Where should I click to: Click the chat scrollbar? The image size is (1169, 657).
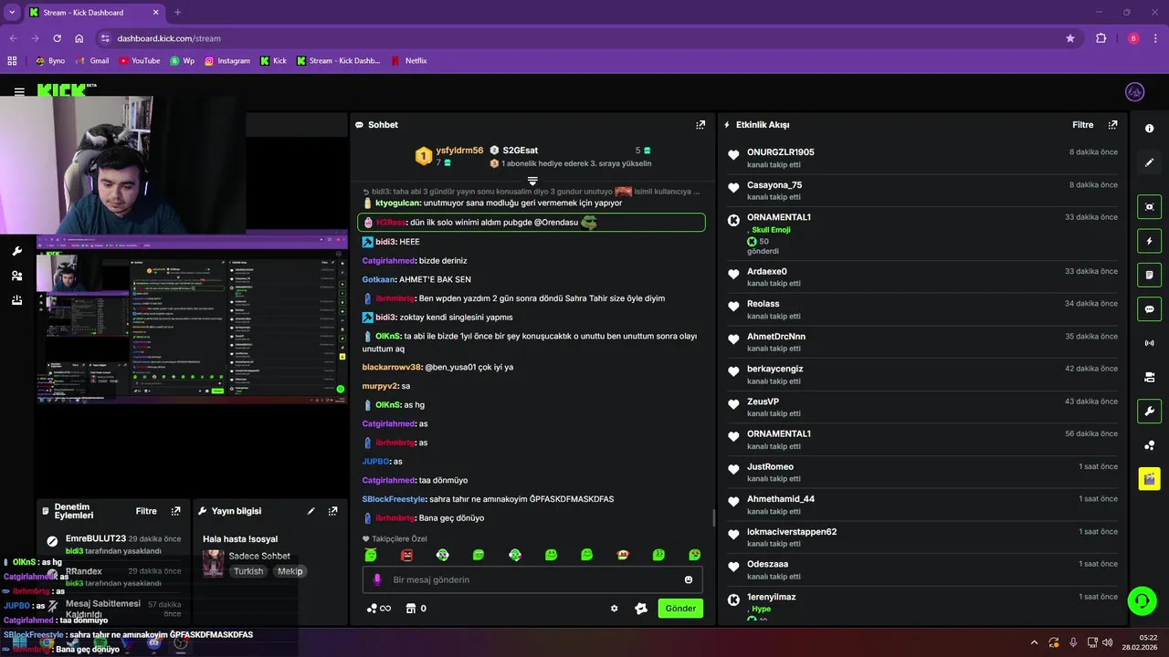pyautogui.click(x=713, y=518)
